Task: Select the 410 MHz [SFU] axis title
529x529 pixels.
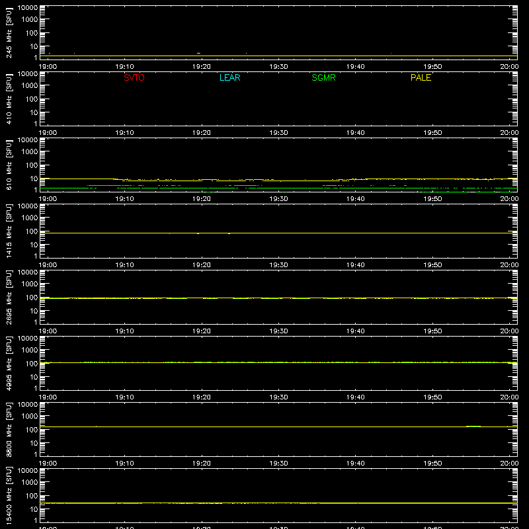Action: coord(9,99)
